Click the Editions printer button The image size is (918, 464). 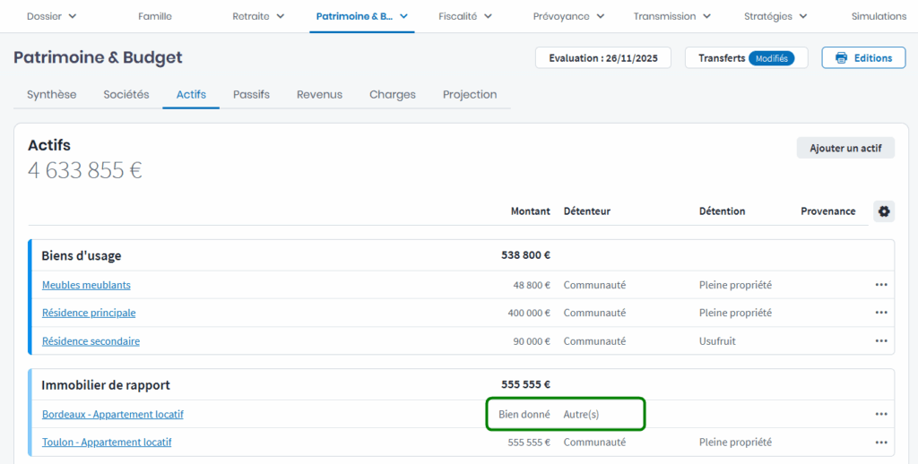click(863, 58)
